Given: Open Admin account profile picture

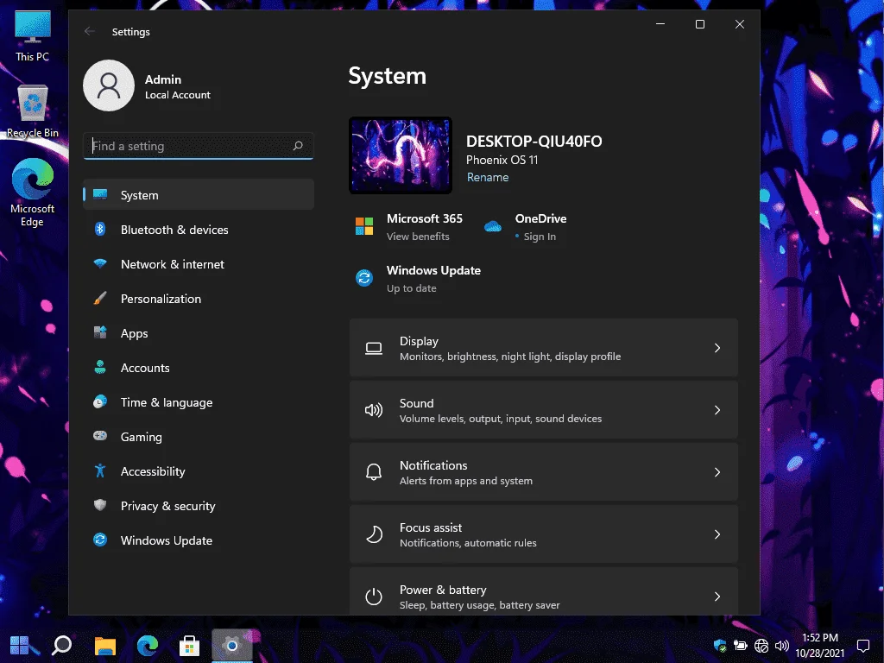Looking at the screenshot, I should 109,85.
